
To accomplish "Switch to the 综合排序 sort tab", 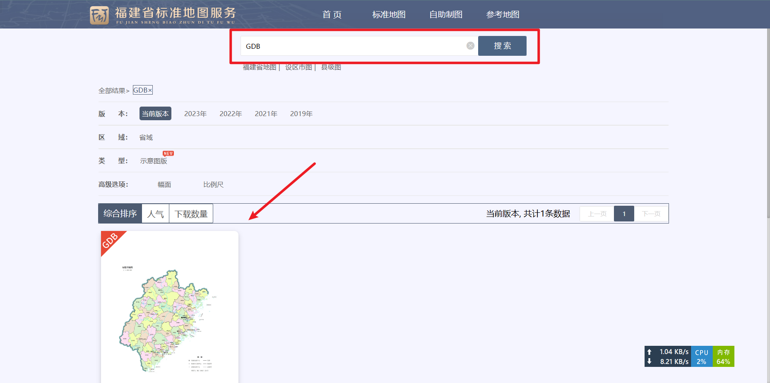I will click(120, 214).
